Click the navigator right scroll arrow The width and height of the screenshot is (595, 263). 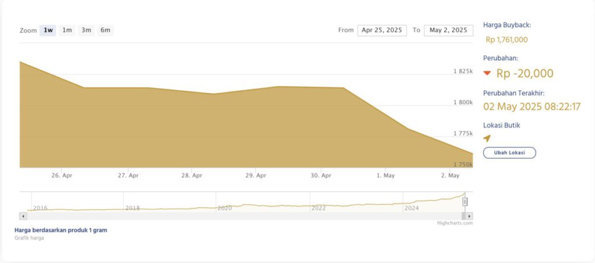pos(469,216)
